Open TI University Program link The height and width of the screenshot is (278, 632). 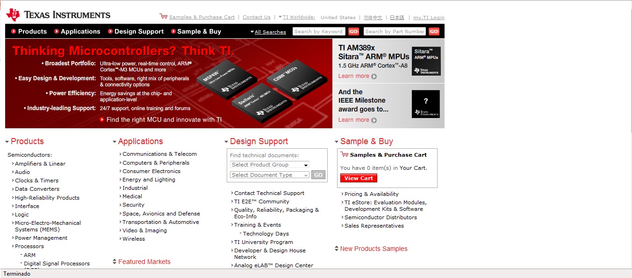click(x=264, y=242)
